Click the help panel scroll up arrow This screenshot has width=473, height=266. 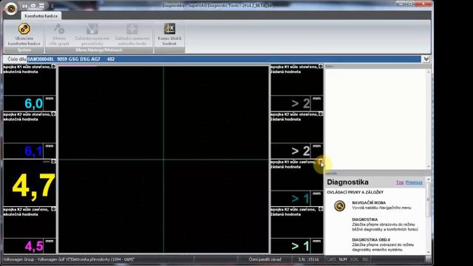pyautogui.click(x=429, y=180)
